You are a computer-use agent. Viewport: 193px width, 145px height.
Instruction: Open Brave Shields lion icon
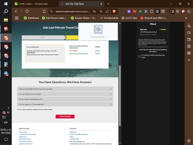click(x=114, y=11)
